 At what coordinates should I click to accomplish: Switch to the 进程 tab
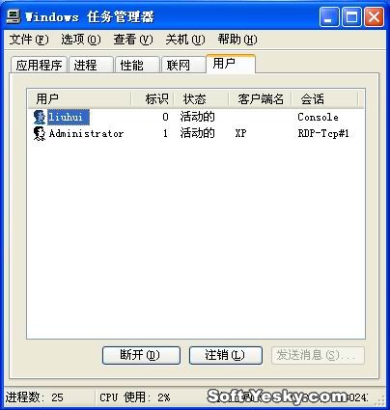pyautogui.click(x=92, y=65)
